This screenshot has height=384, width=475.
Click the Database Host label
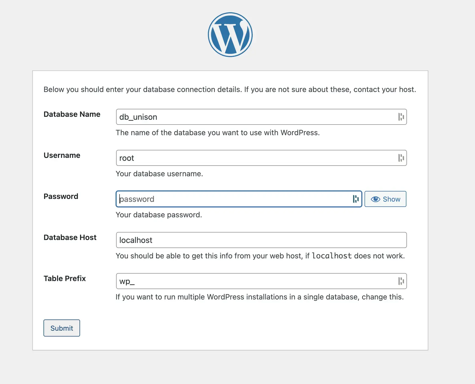(x=70, y=237)
